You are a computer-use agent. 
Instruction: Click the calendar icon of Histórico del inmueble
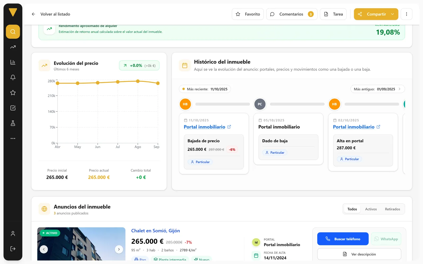point(185,65)
